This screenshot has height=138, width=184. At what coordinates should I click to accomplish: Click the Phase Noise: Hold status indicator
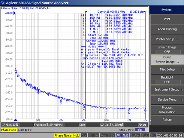click(x=67, y=136)
